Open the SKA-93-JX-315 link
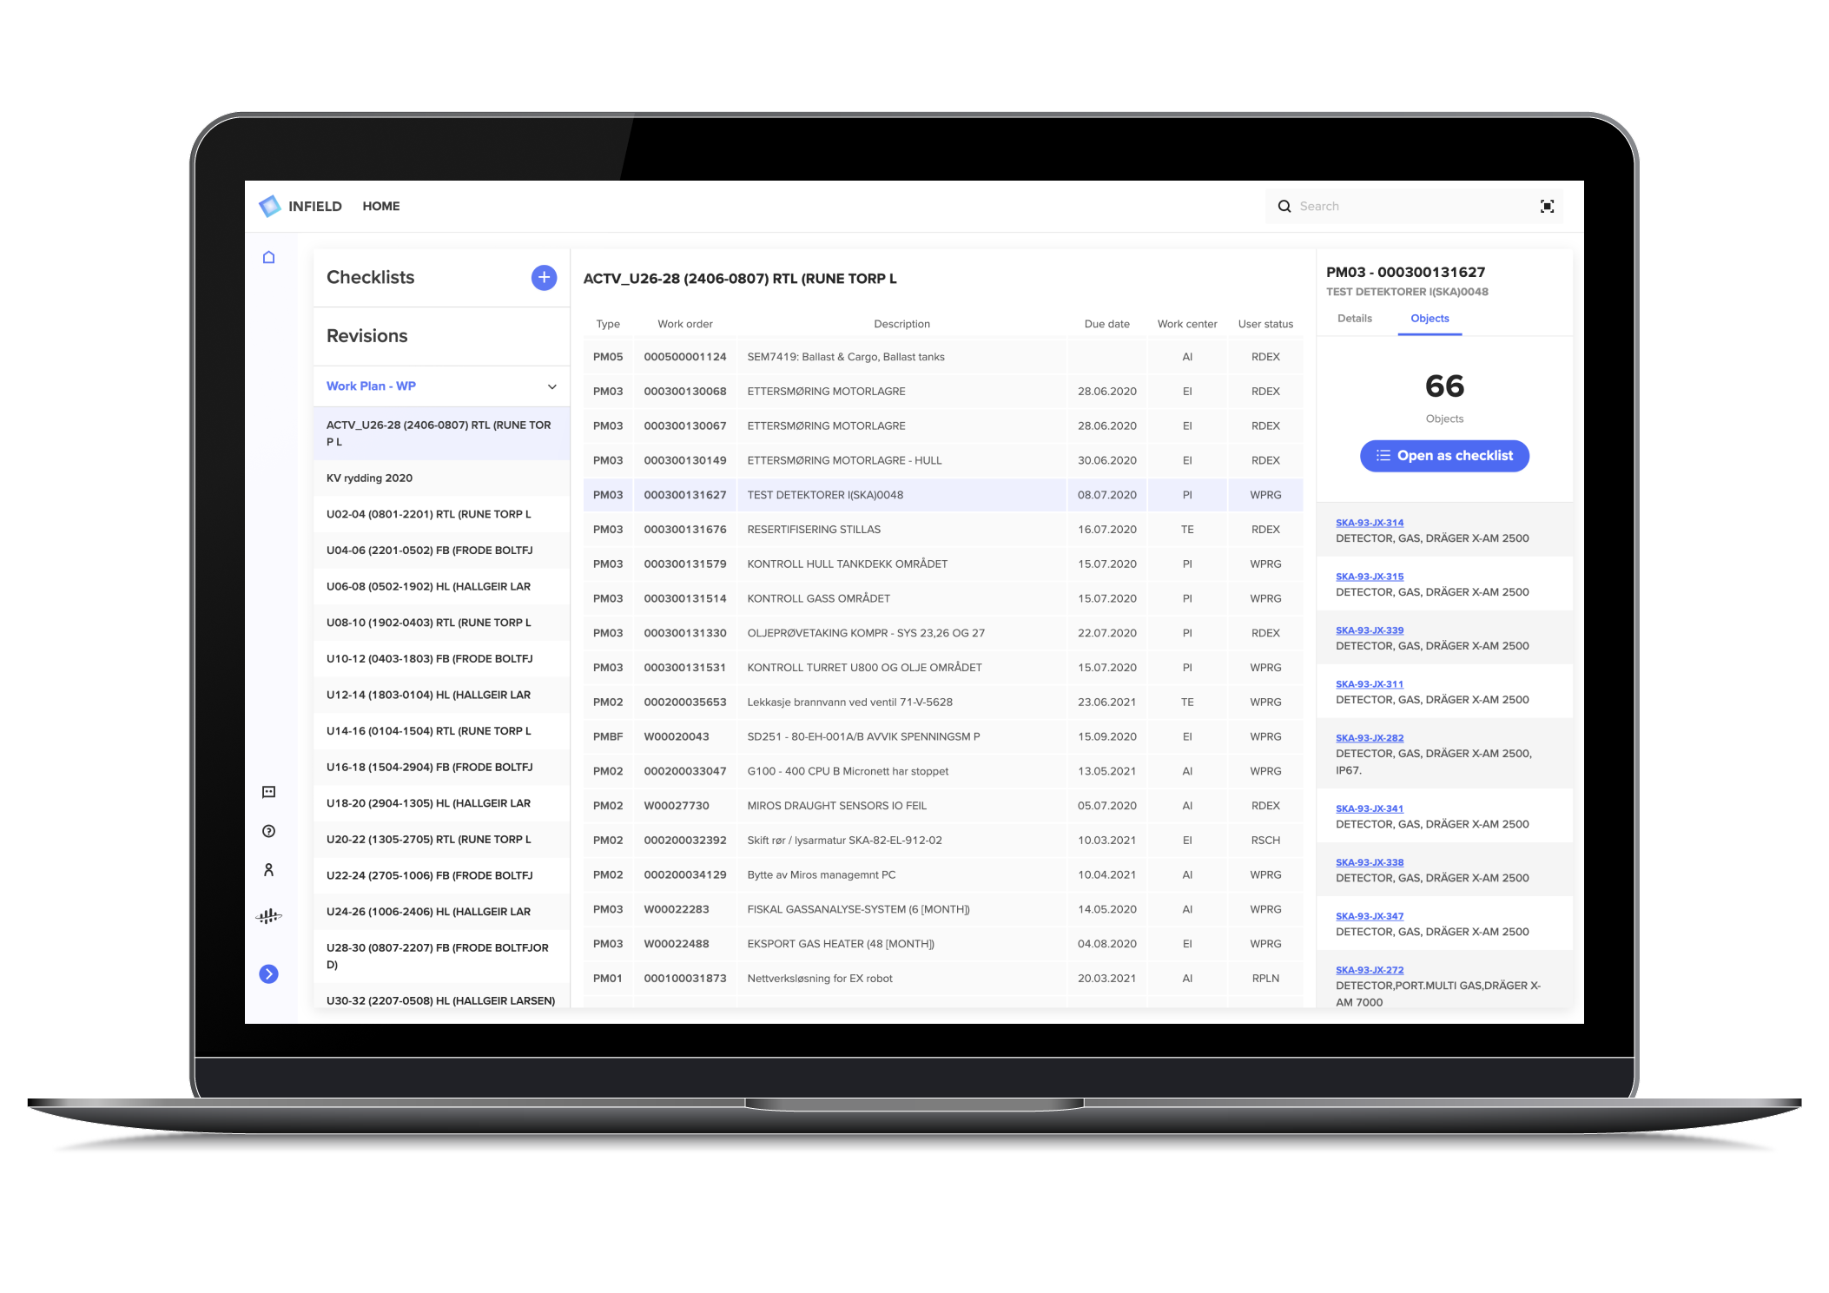The height and width of the screenshot is (1293, 1829). pyautogui.click(x=1369, y=577)
